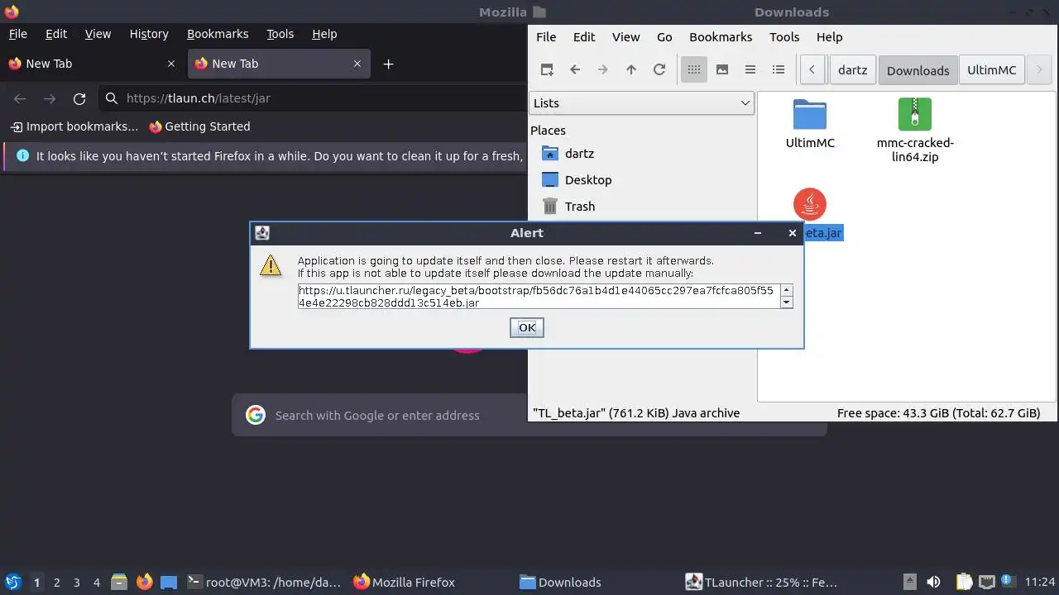Go forward in the file manager
This screenshot has width=1059, height=595.
(x=603, y=70)
